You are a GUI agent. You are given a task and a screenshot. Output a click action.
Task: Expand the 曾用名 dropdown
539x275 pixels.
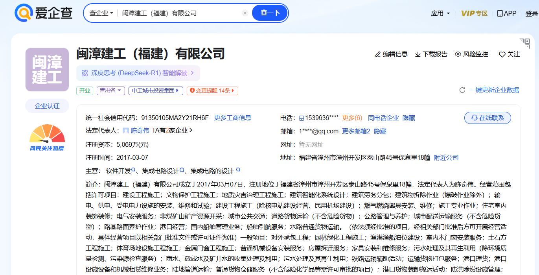tap(111, 90)
